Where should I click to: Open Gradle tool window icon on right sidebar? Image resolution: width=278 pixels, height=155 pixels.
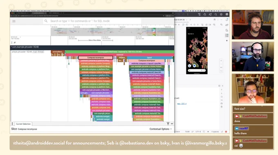[x=227, y=25]
